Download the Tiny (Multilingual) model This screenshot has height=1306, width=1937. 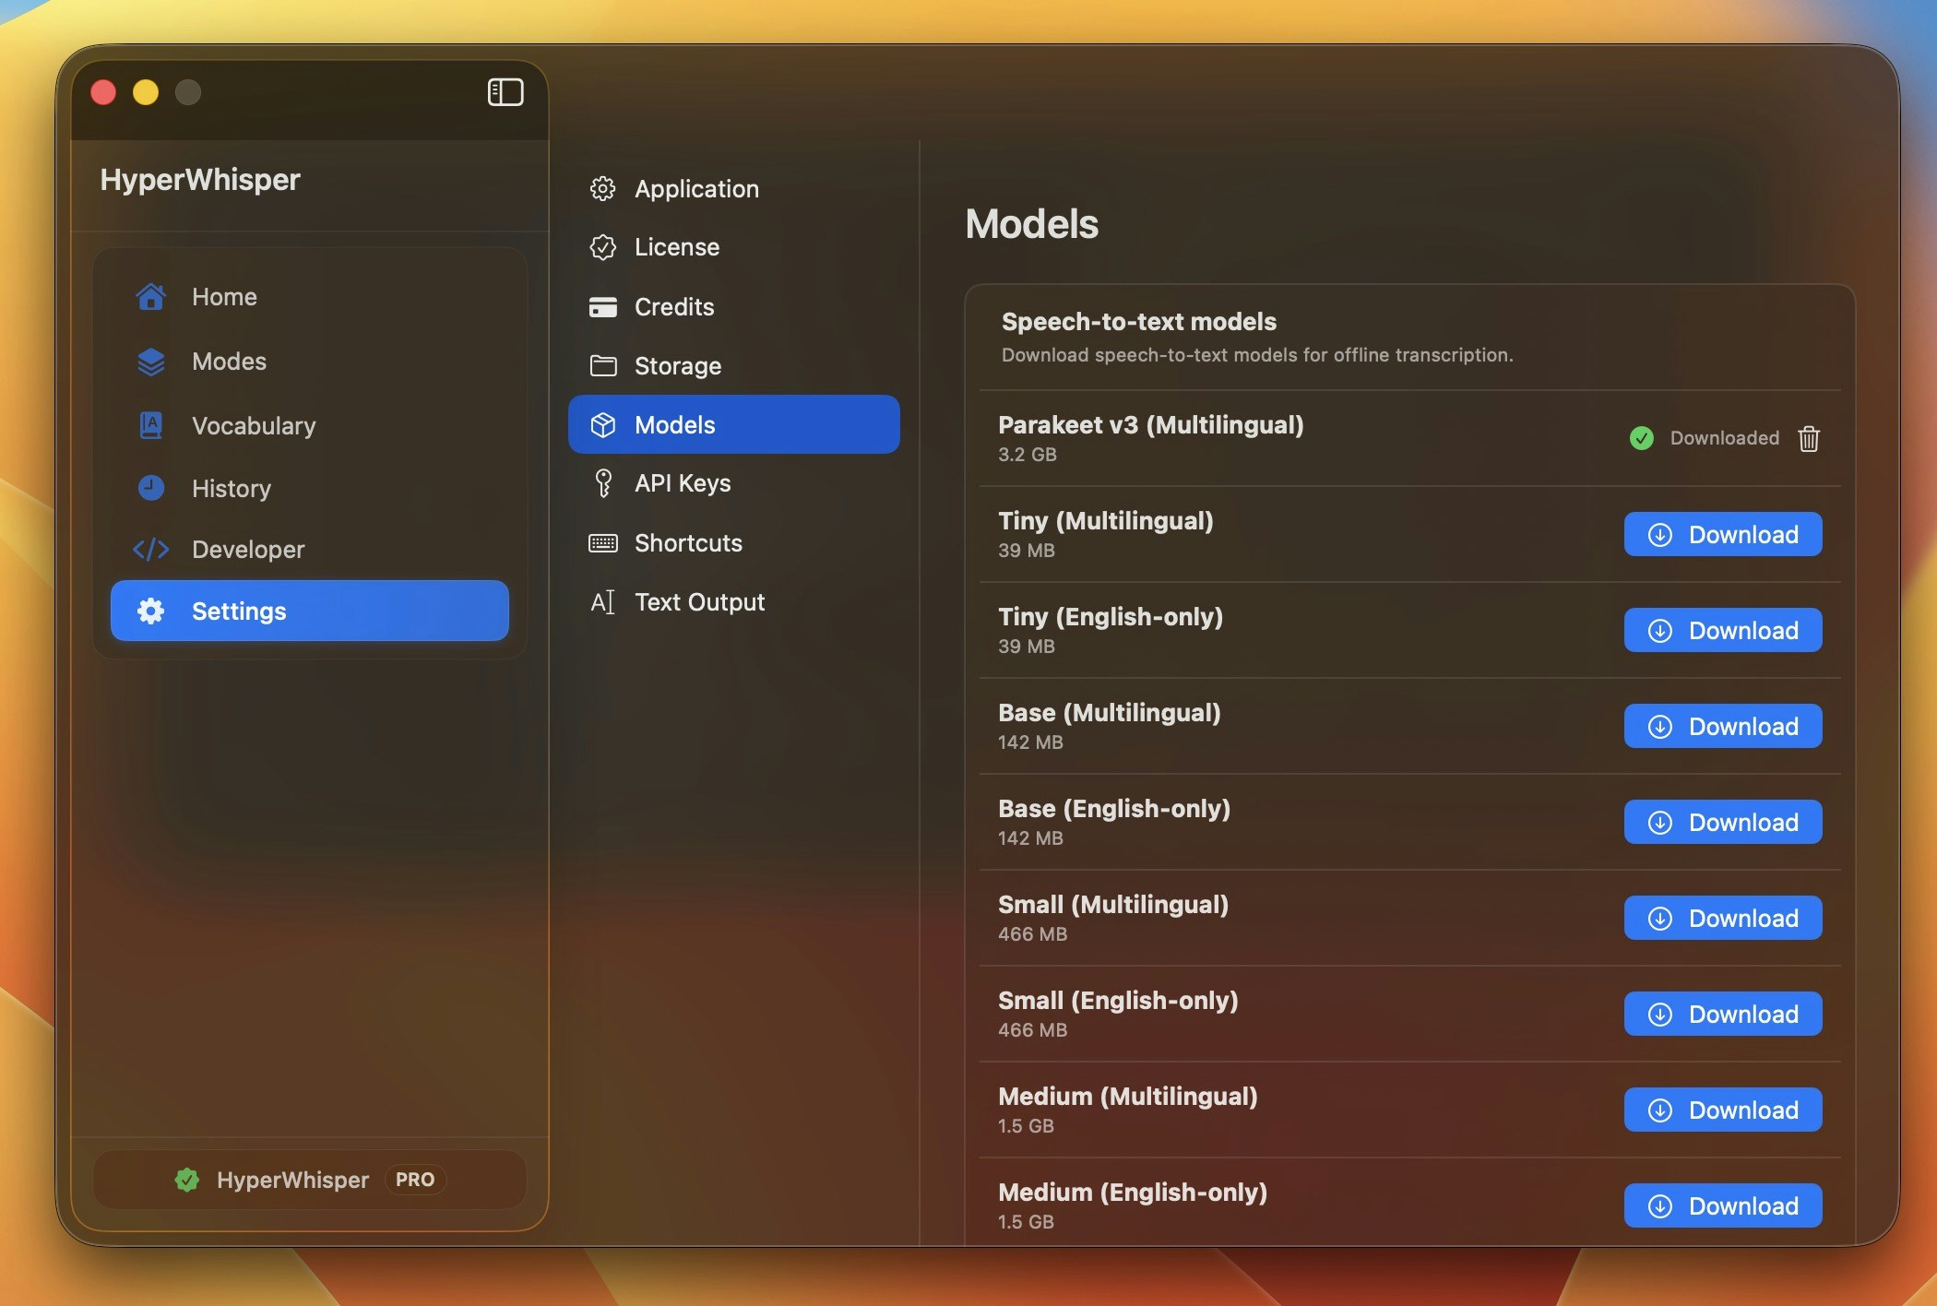(1722, 535)
